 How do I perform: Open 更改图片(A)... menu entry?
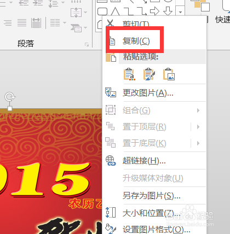coord(148,93)
